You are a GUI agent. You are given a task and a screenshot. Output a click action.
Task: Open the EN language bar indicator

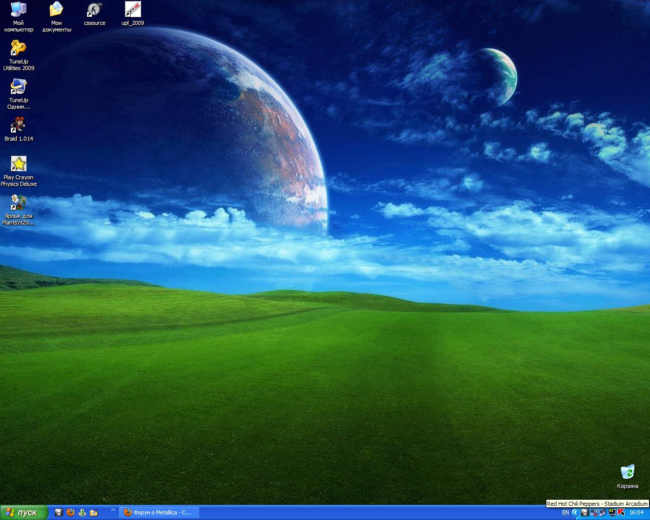(x=565, y=512)
